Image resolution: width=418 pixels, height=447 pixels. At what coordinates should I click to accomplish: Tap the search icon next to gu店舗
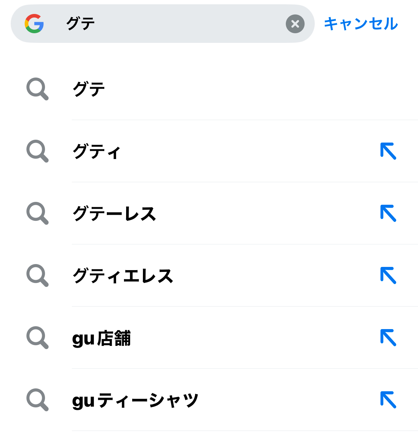37,338
